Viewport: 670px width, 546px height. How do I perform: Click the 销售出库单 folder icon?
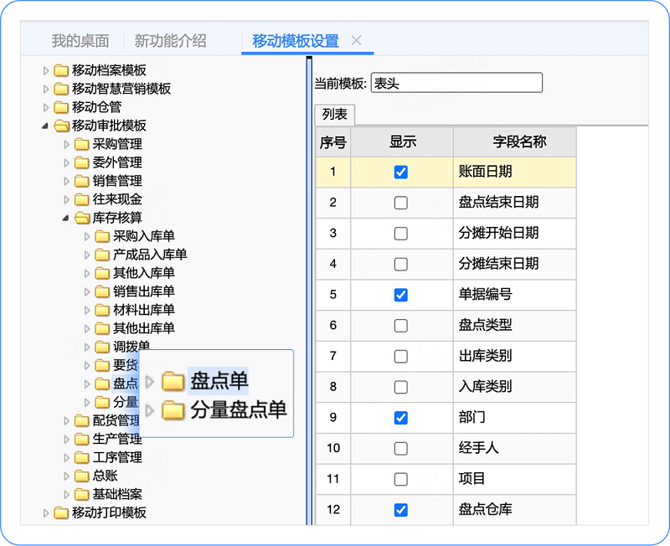click(102, 291)
